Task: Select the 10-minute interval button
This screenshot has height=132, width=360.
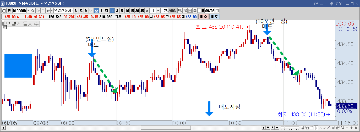Action: 127,11
